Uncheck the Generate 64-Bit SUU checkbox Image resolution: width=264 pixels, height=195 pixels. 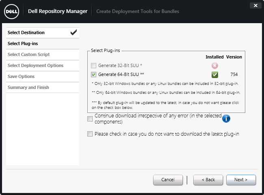click(x=94, y=74)
